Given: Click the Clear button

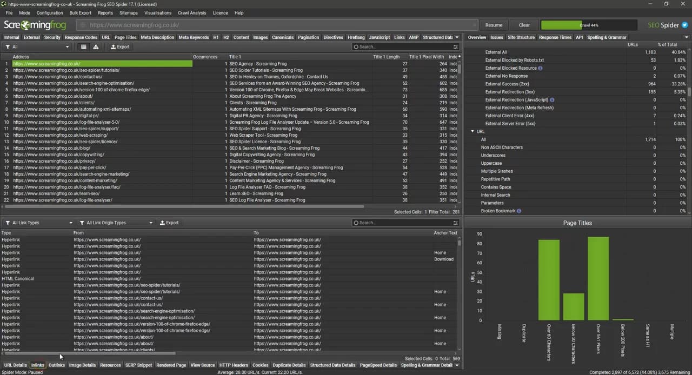Looking at the screenshot, I should 524,25.
